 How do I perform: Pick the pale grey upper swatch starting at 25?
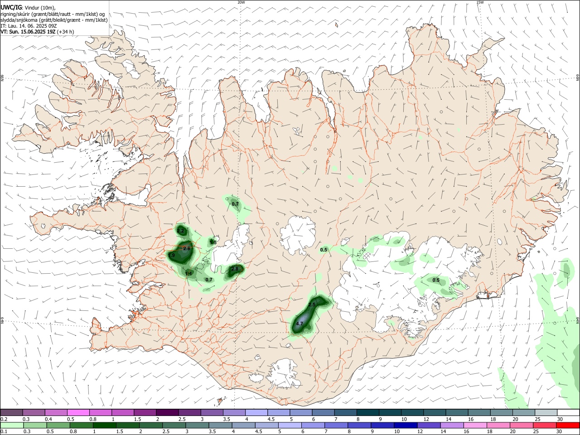tap(545, 413)
